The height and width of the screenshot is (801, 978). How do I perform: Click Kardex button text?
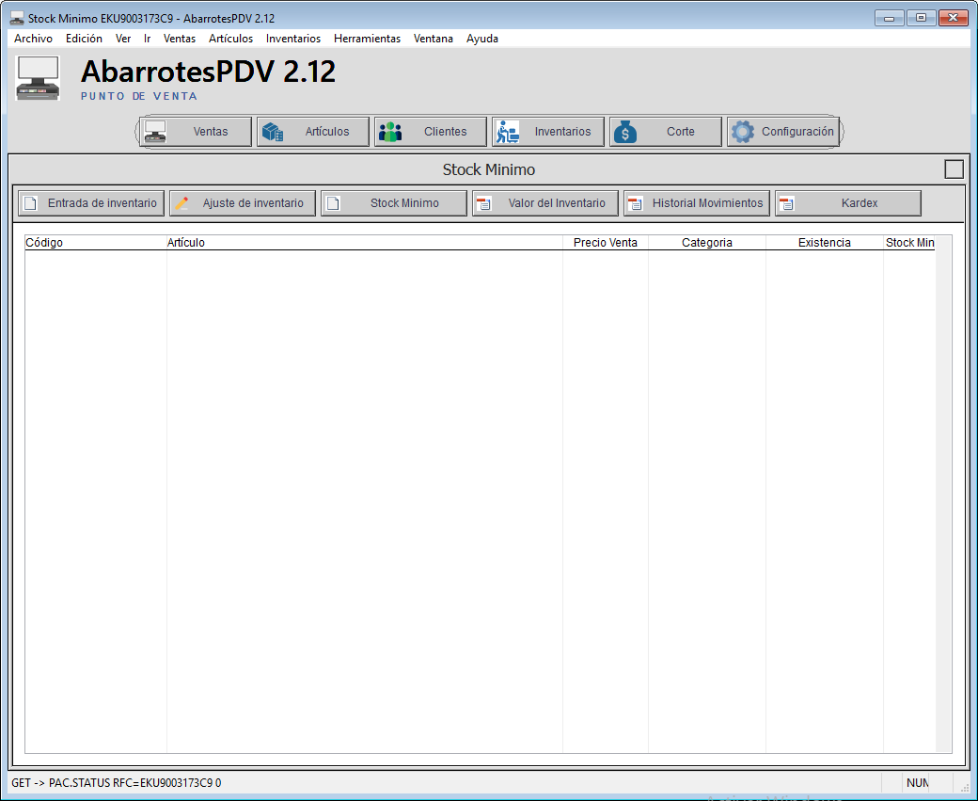860,203
